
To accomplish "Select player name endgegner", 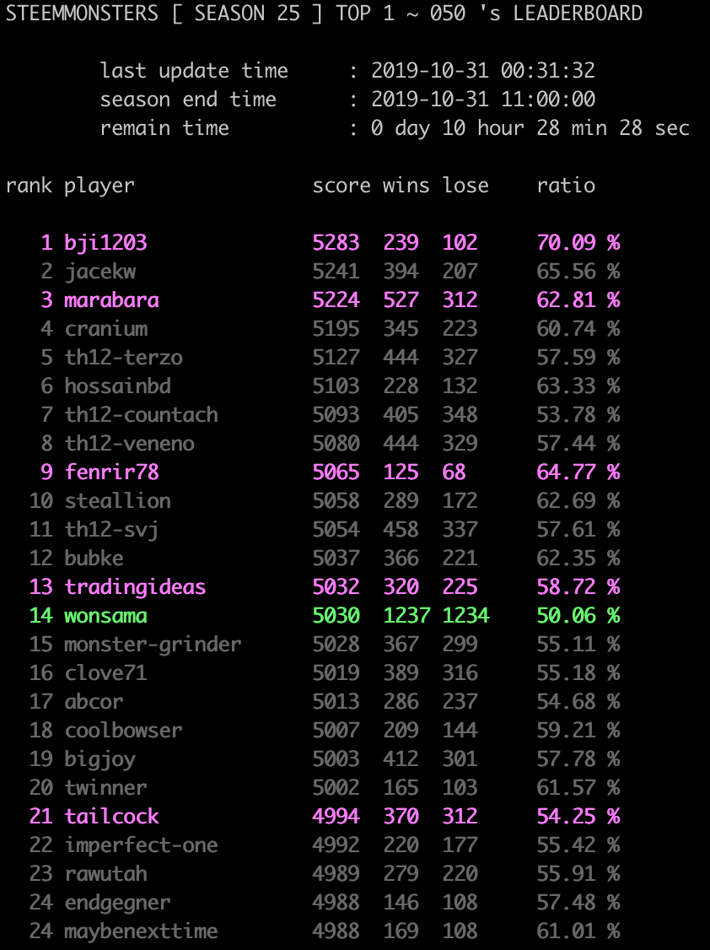I will 117,903.
